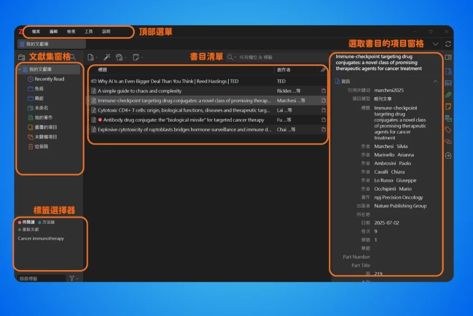Jump to Abstract section side icon

pos(448,83)
